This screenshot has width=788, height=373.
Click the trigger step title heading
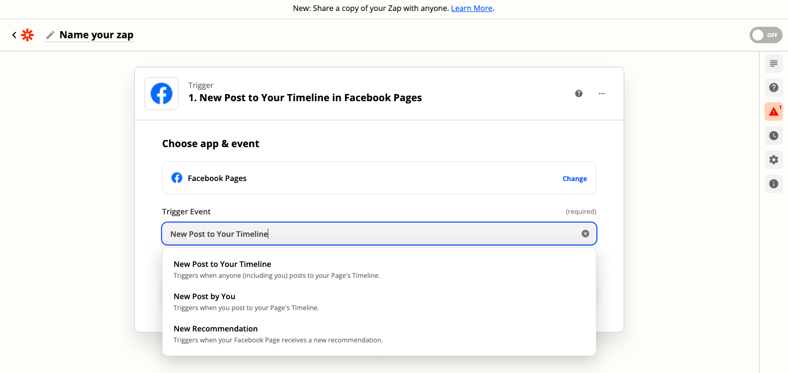click(305, 98)
